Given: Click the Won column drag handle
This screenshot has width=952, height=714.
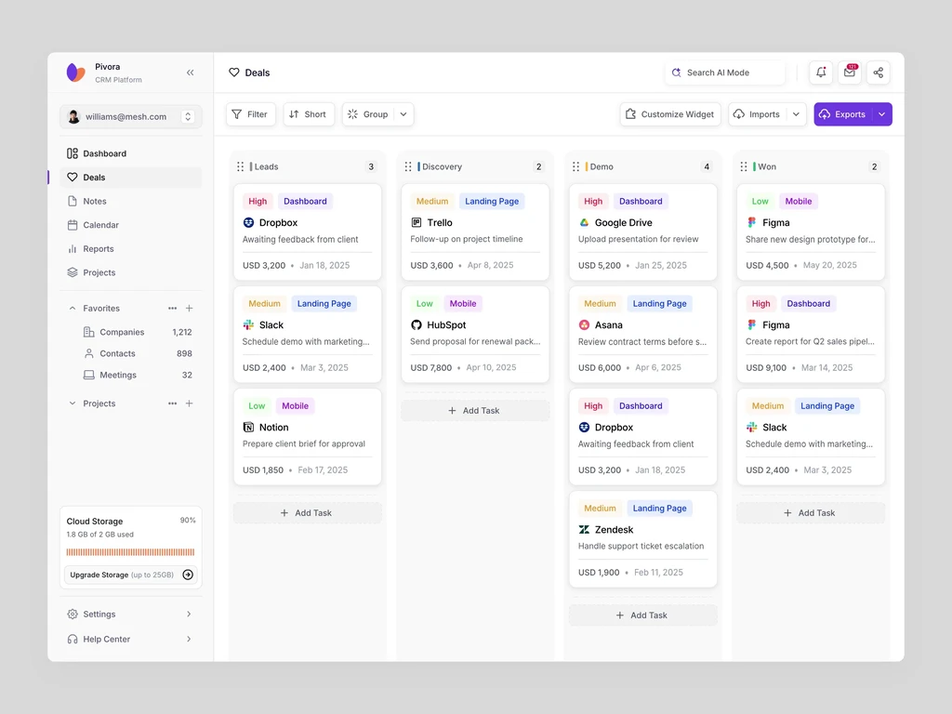Looking at the screenshot, I should tap(744, 166).
